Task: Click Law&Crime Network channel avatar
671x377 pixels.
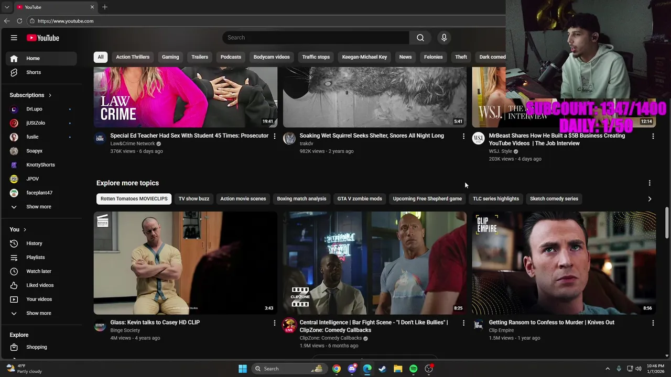Action: click(100, 138)
